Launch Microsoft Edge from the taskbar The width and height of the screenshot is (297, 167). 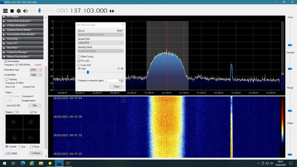(x=23, y=163)
